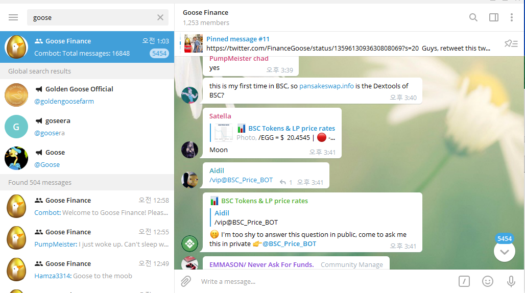Open Combot welcome message result at 12:58
The image size is (525, 293).
tap(87, 206)
